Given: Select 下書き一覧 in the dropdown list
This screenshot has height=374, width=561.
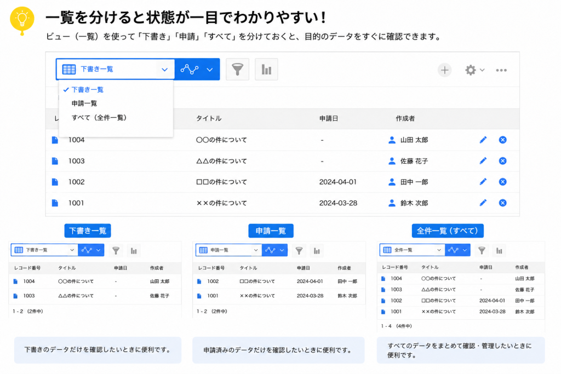Looking at the screenshot, I should tap(87, 90).
